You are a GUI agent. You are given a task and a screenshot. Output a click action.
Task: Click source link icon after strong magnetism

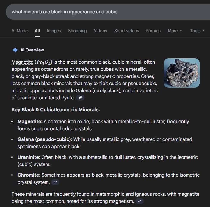[x=140, y=201]
